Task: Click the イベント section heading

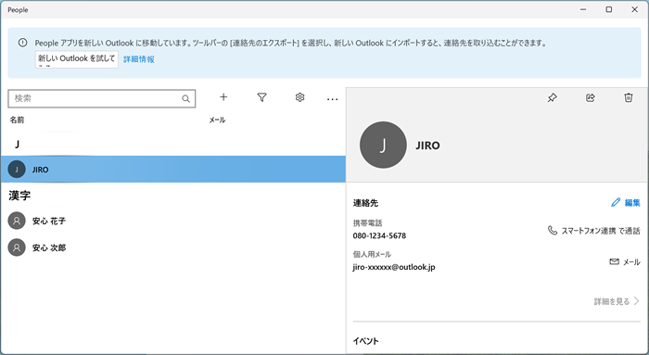Action: tap(365, 341)
